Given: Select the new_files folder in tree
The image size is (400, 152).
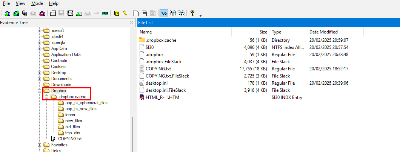Looking at the screenshot, I should [74, 121].
